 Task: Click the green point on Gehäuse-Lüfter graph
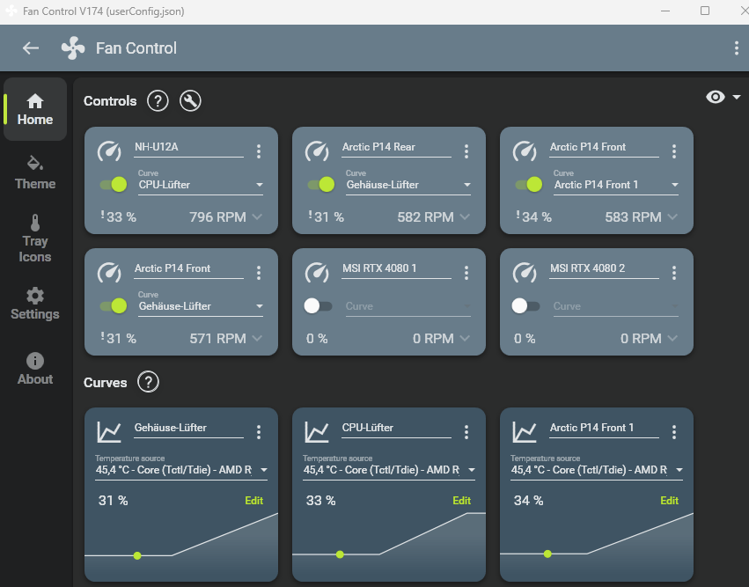[137, 555]
